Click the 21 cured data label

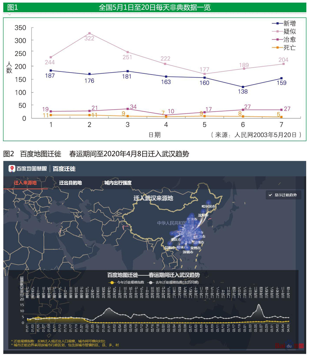[95, 108]
